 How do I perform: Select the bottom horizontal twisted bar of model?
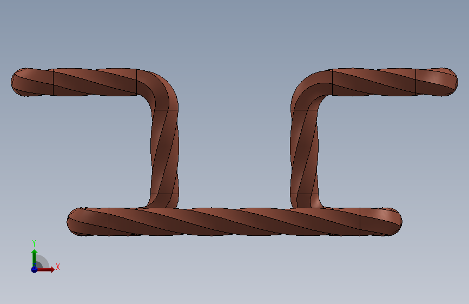coord(235,222)
